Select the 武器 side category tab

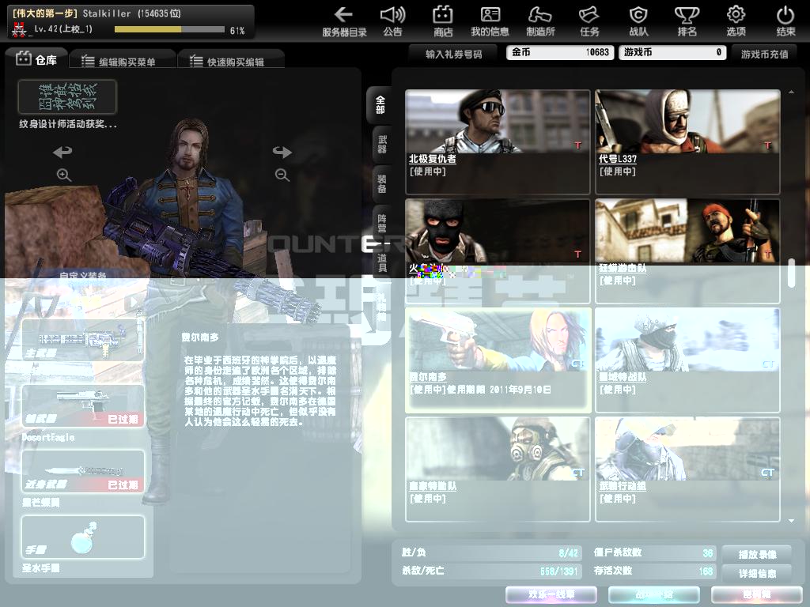pos(382,143)
